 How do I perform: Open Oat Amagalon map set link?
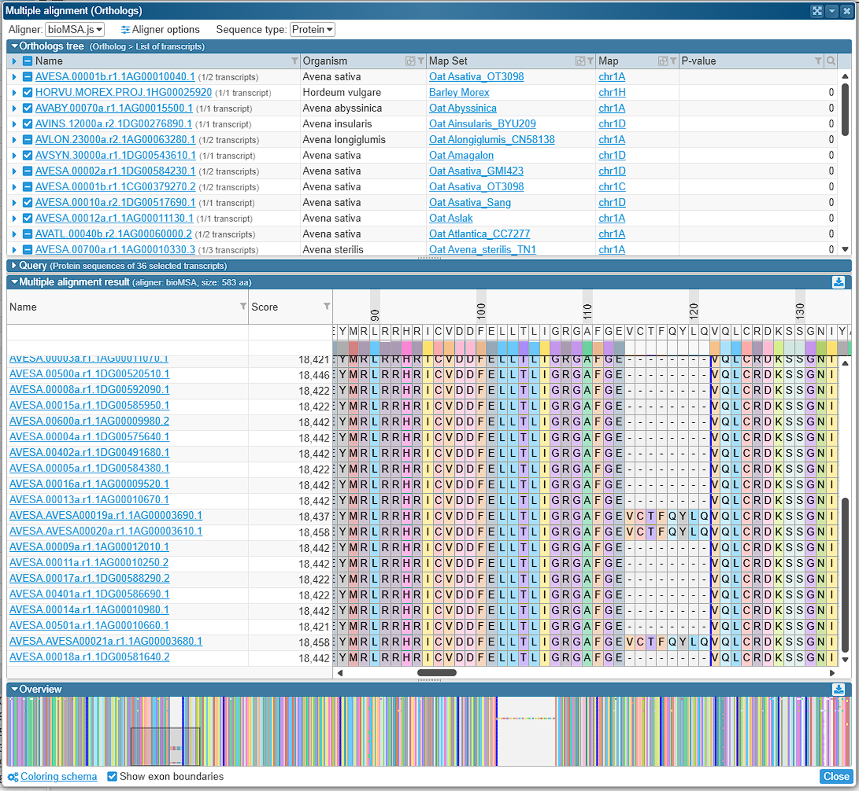click(461, 155)
